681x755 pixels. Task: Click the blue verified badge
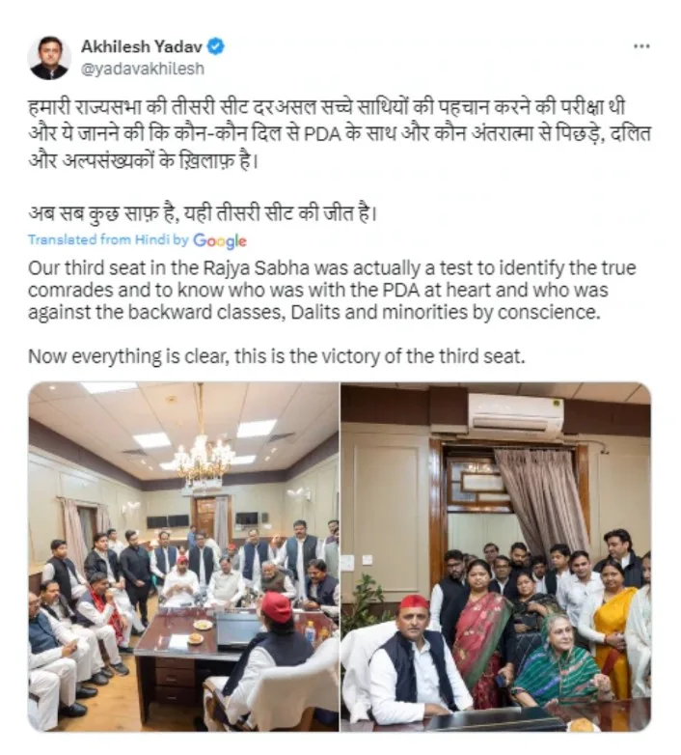[216, 46]
